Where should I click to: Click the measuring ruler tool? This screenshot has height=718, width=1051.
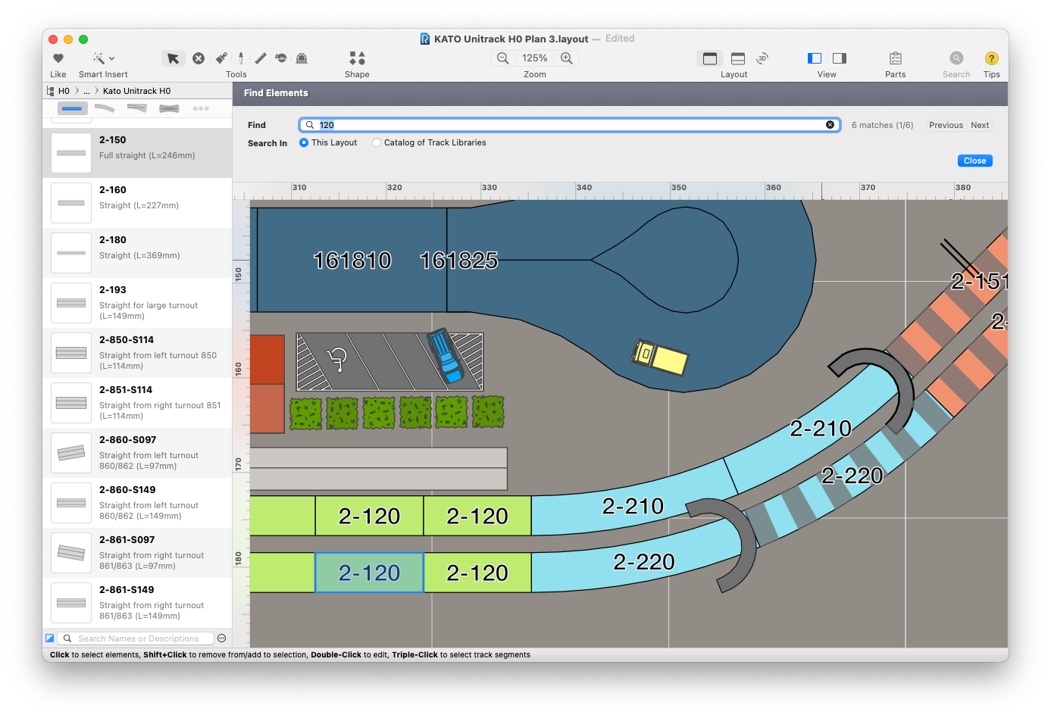[x=260, y=58]
